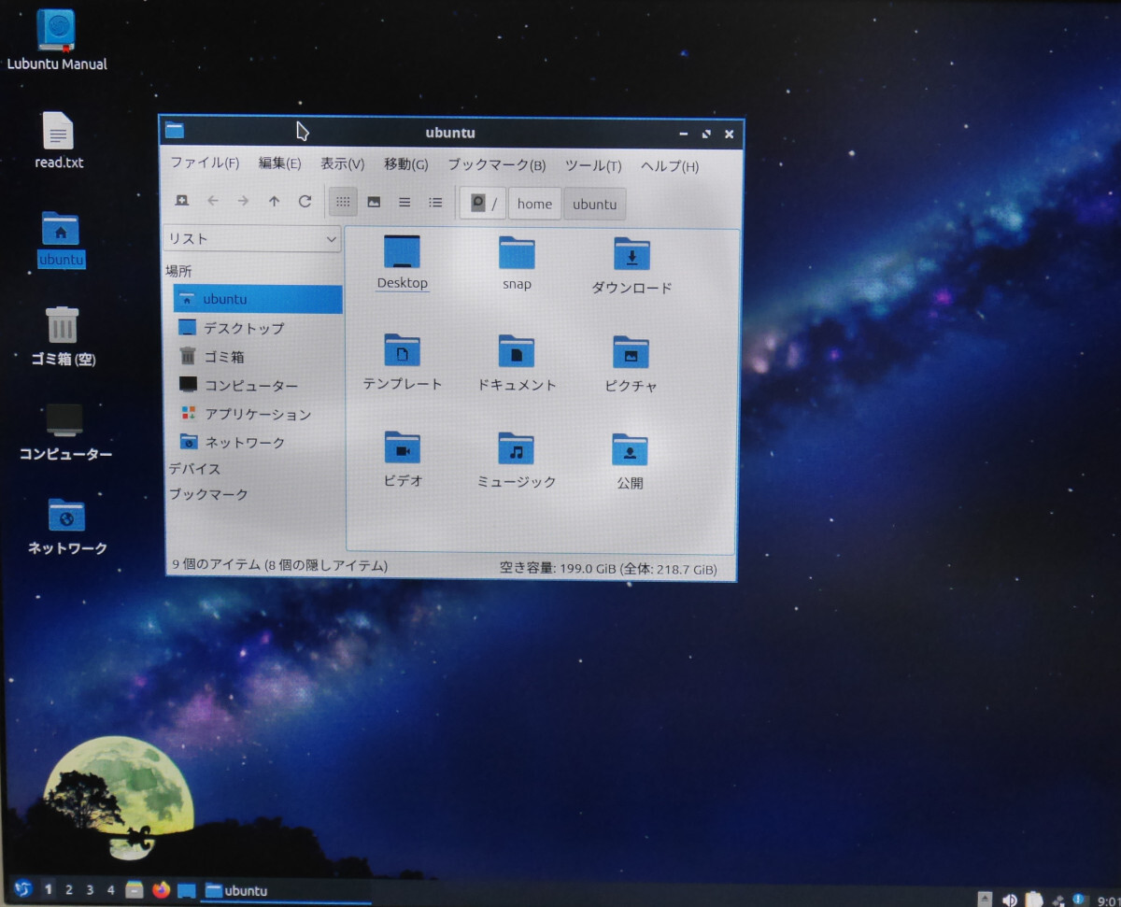This screenshot has width=1121, height=907.
Task: Go up to the parent folder
Action: click(x=274, y=201)
